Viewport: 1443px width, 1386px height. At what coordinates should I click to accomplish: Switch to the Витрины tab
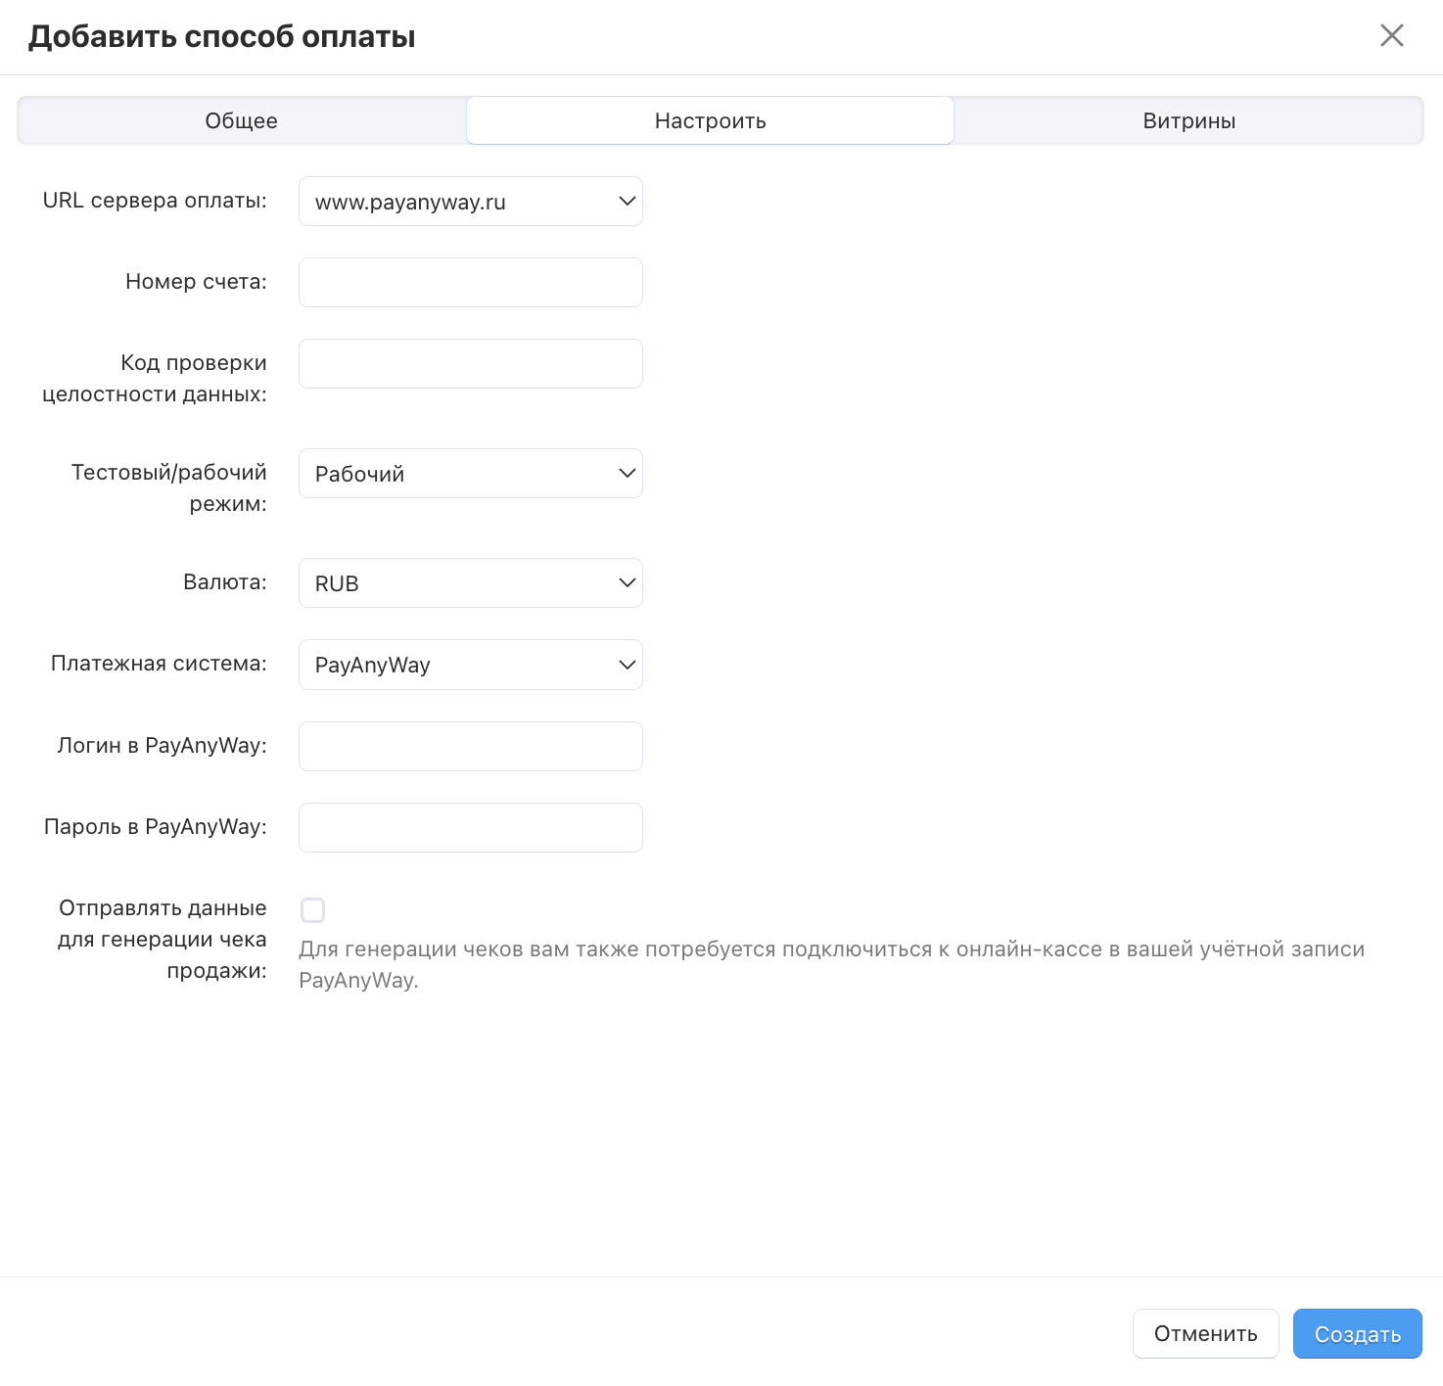tap(1188, 121)
